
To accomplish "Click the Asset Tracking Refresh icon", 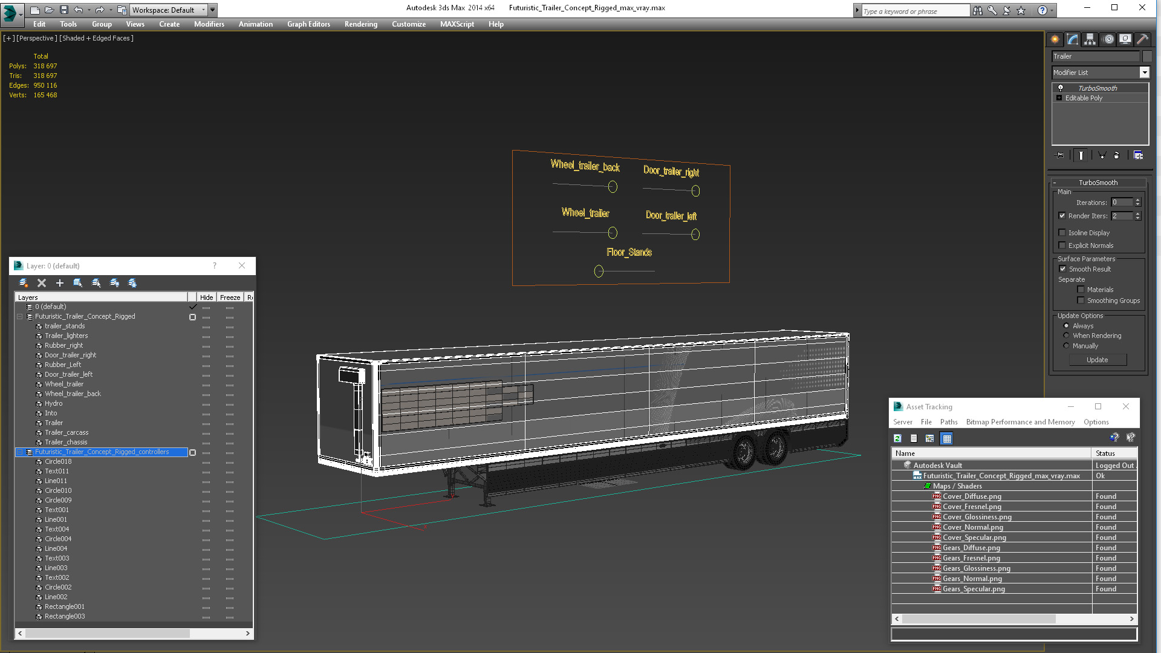I will point(898,438).
